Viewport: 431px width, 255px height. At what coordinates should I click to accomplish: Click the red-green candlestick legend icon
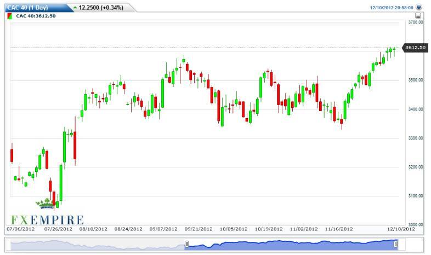[9, 16]
